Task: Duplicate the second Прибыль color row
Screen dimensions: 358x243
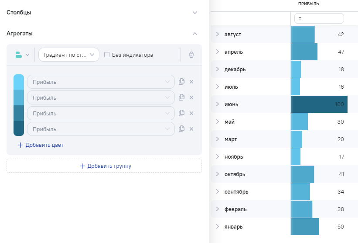Action: pos(182,97)
